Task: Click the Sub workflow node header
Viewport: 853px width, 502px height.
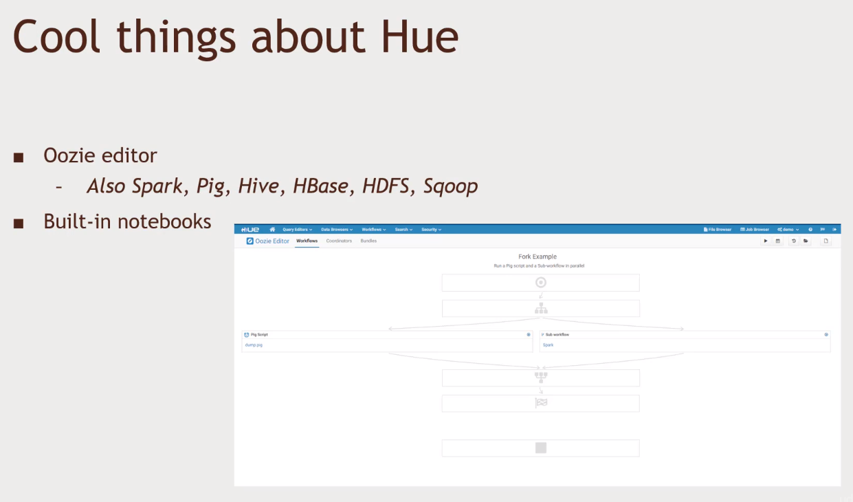Action: [x=685, y=335]
